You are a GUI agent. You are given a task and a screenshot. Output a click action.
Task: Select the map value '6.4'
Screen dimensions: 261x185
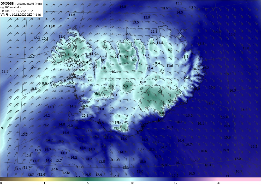97,94
